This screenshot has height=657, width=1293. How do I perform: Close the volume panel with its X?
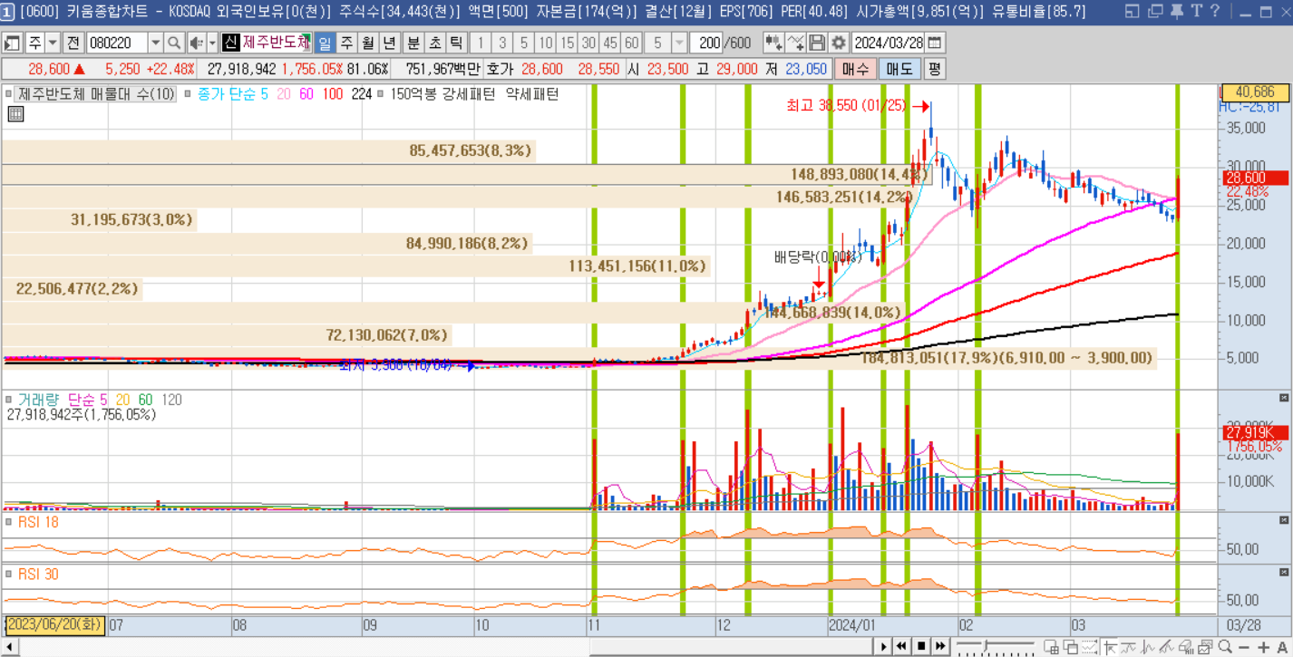point(1283,398)
